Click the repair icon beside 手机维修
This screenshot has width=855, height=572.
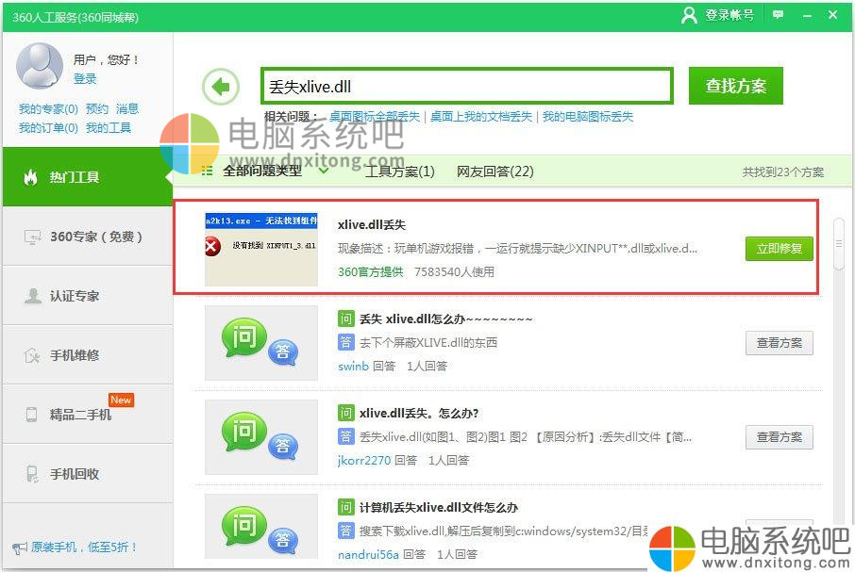[x=32, y=355]
